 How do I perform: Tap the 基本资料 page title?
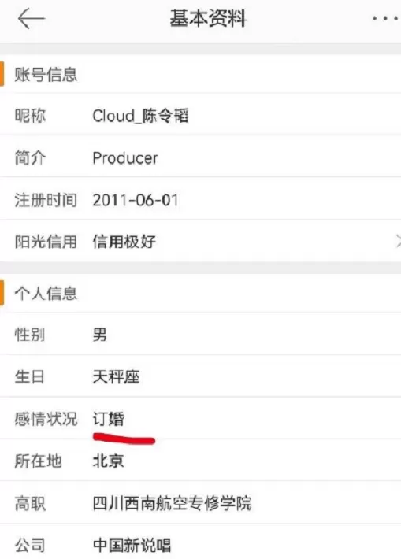tap(208, 19)
